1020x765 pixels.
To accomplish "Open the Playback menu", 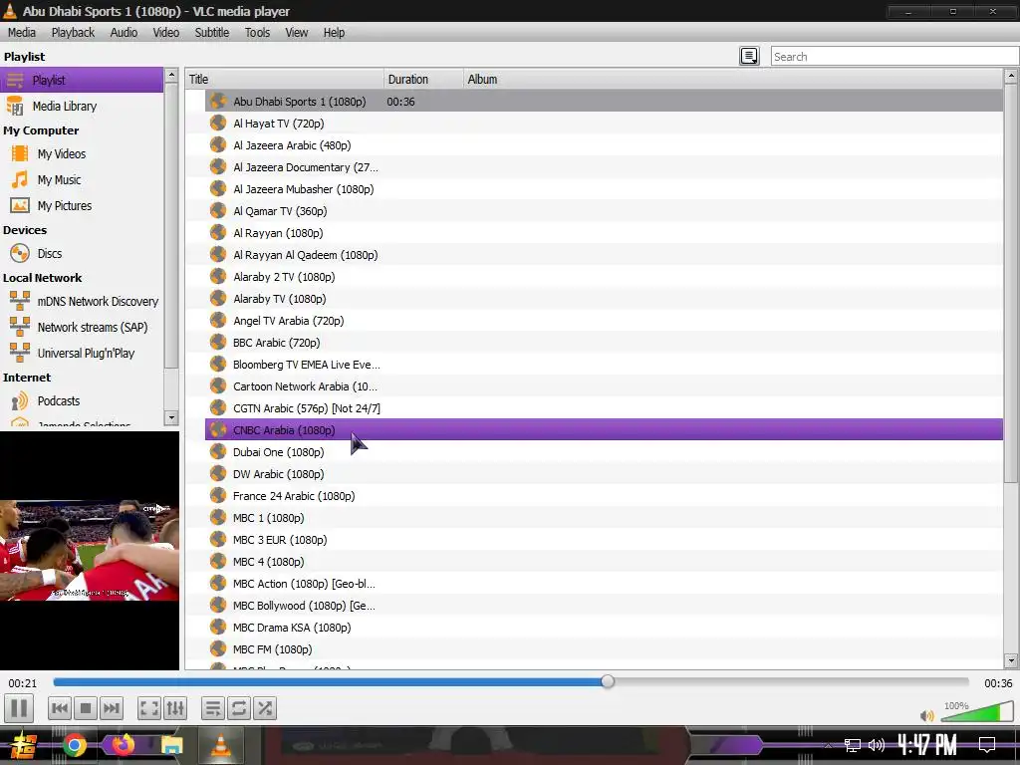I will point(73,33).
